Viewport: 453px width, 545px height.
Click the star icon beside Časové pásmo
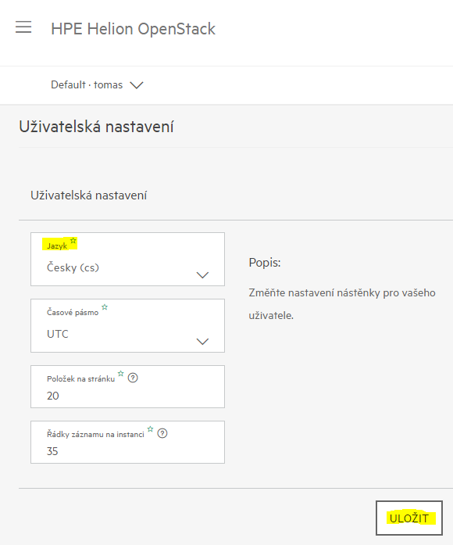[x=105, y=307]
